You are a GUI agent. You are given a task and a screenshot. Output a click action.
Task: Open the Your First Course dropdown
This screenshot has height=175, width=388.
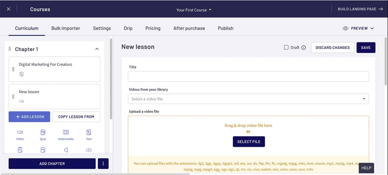194,10
